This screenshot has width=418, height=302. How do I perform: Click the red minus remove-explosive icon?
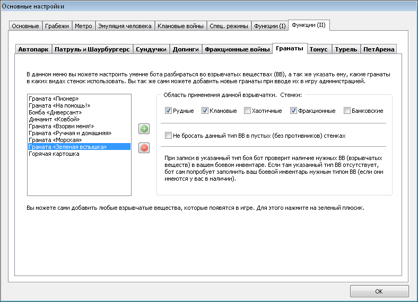click(144, 148)
